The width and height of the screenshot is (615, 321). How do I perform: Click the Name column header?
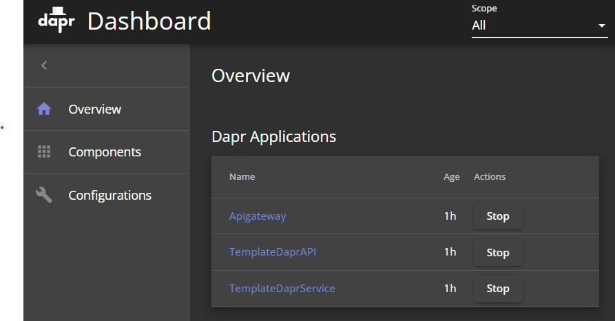pyautogui.click(x=242, y=176)
